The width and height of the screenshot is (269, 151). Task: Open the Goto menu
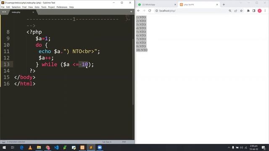click(x=37, y=7)
